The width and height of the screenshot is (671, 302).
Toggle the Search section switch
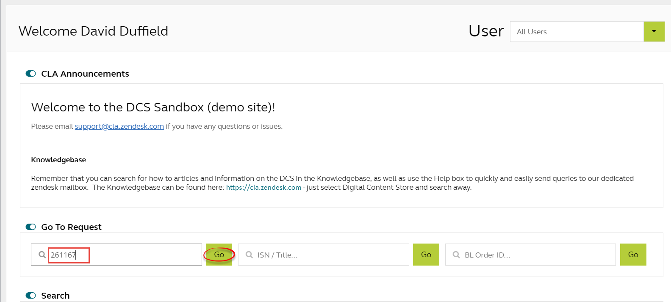31,296
